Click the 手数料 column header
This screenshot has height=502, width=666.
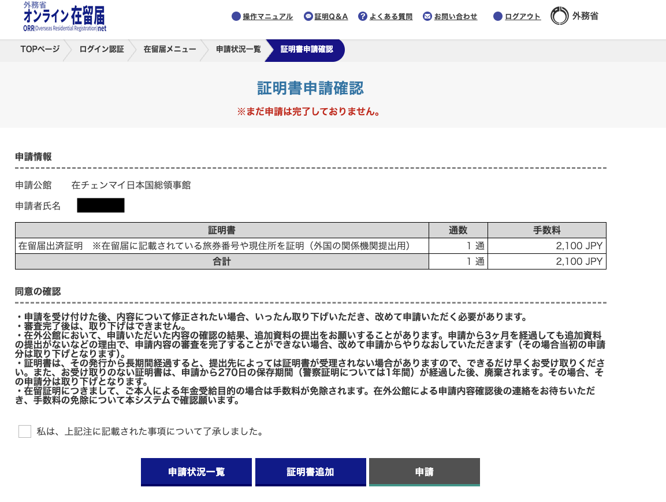[x=547, y=230]
